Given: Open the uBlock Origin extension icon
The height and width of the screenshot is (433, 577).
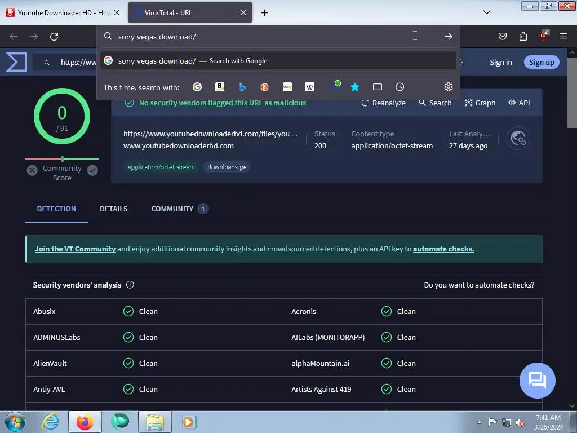Looking at the screenshot, I should 544,36.
